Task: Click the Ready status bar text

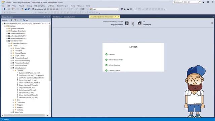Action: pos(6,120)
